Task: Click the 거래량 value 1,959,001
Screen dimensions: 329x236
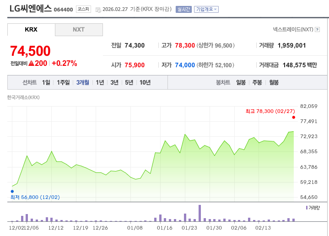Action: click(x=291, y=46)
